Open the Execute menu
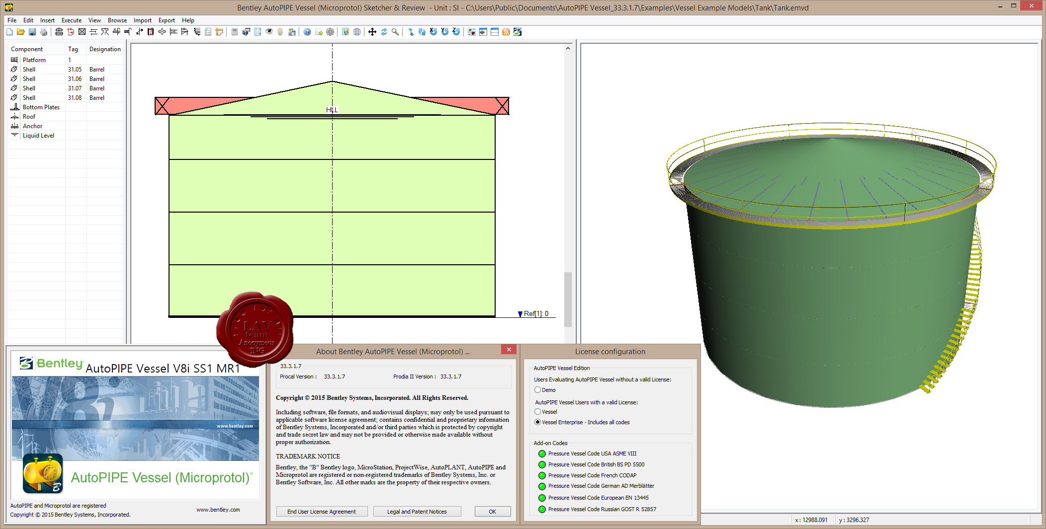The width and height of the screenshot is (1046, 529). (72, 20)
